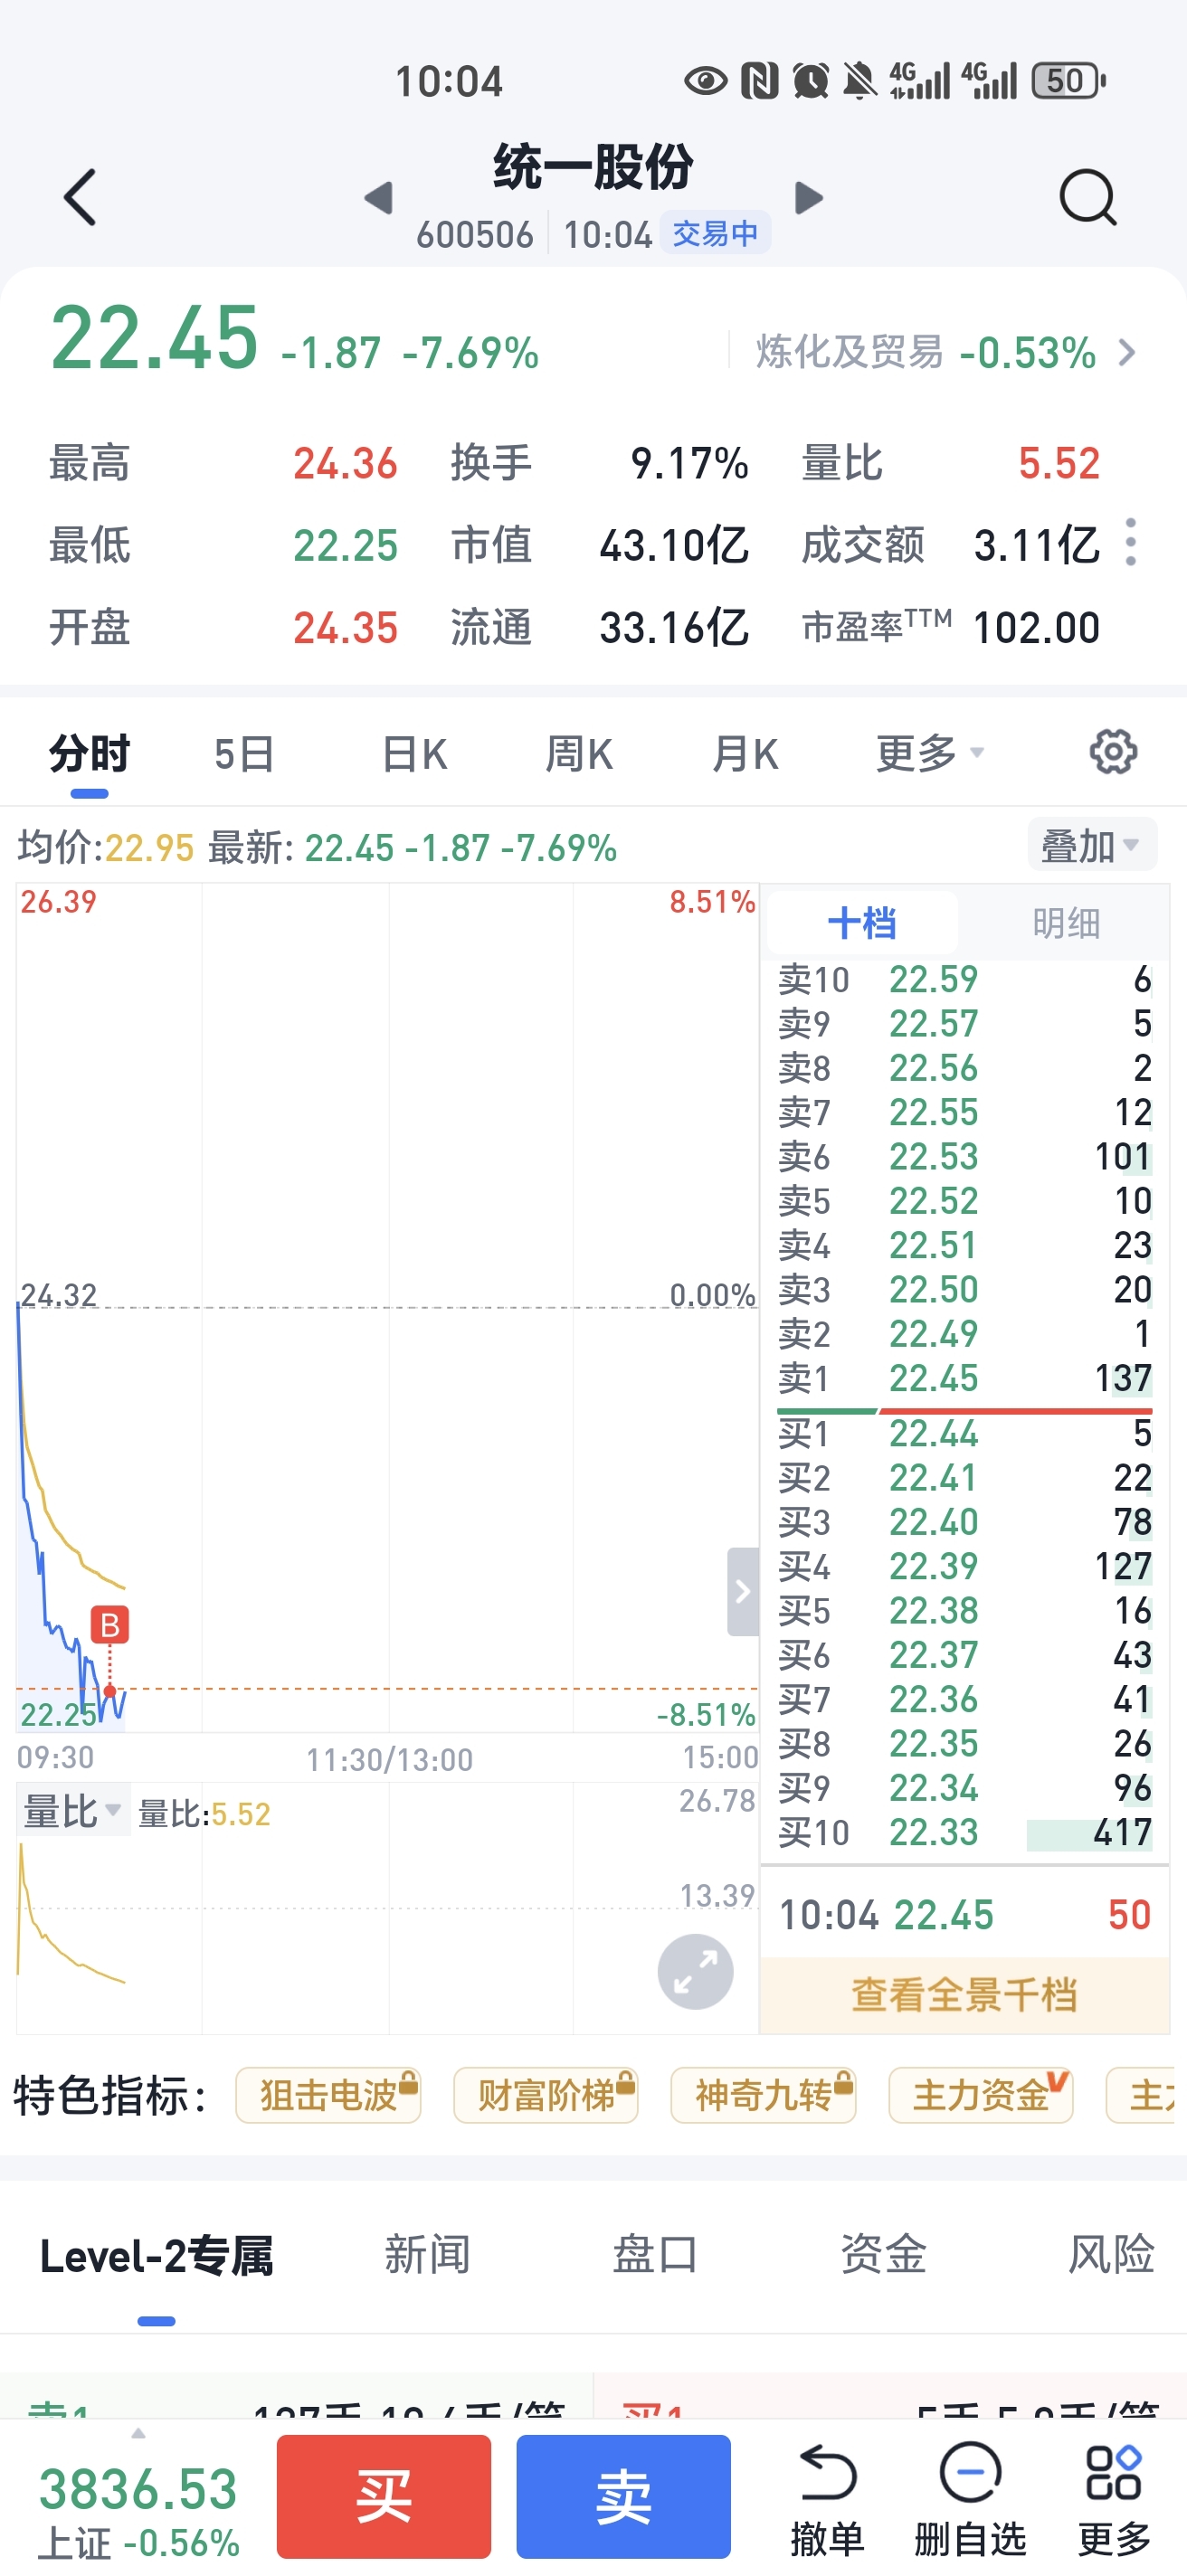The width and height of the screenshot is (1187, 2576).
Task: Switch to the 日K chart tab
Action: pos(414,753)
